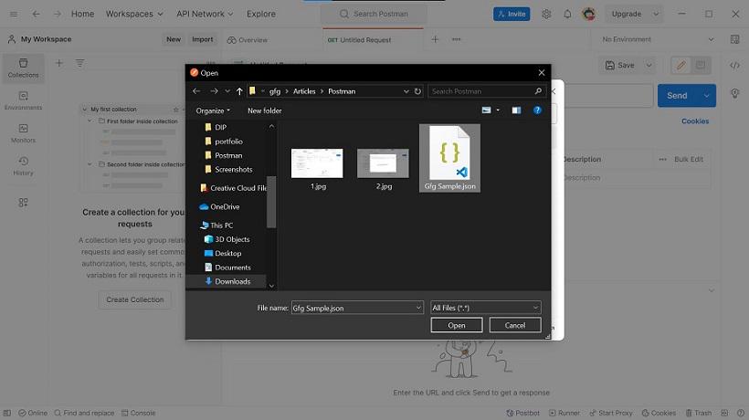Click comment icon near Save
This screenshot has height=420, width=749.
tap(701, 66)
